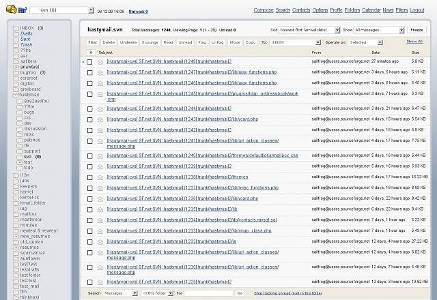Click the envelope icon for message 1238

(100, 177)
